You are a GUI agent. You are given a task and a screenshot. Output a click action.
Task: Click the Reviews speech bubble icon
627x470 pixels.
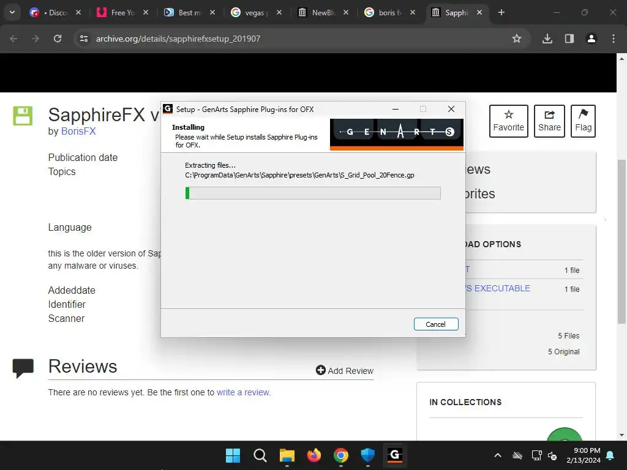[x=23, y=368]
